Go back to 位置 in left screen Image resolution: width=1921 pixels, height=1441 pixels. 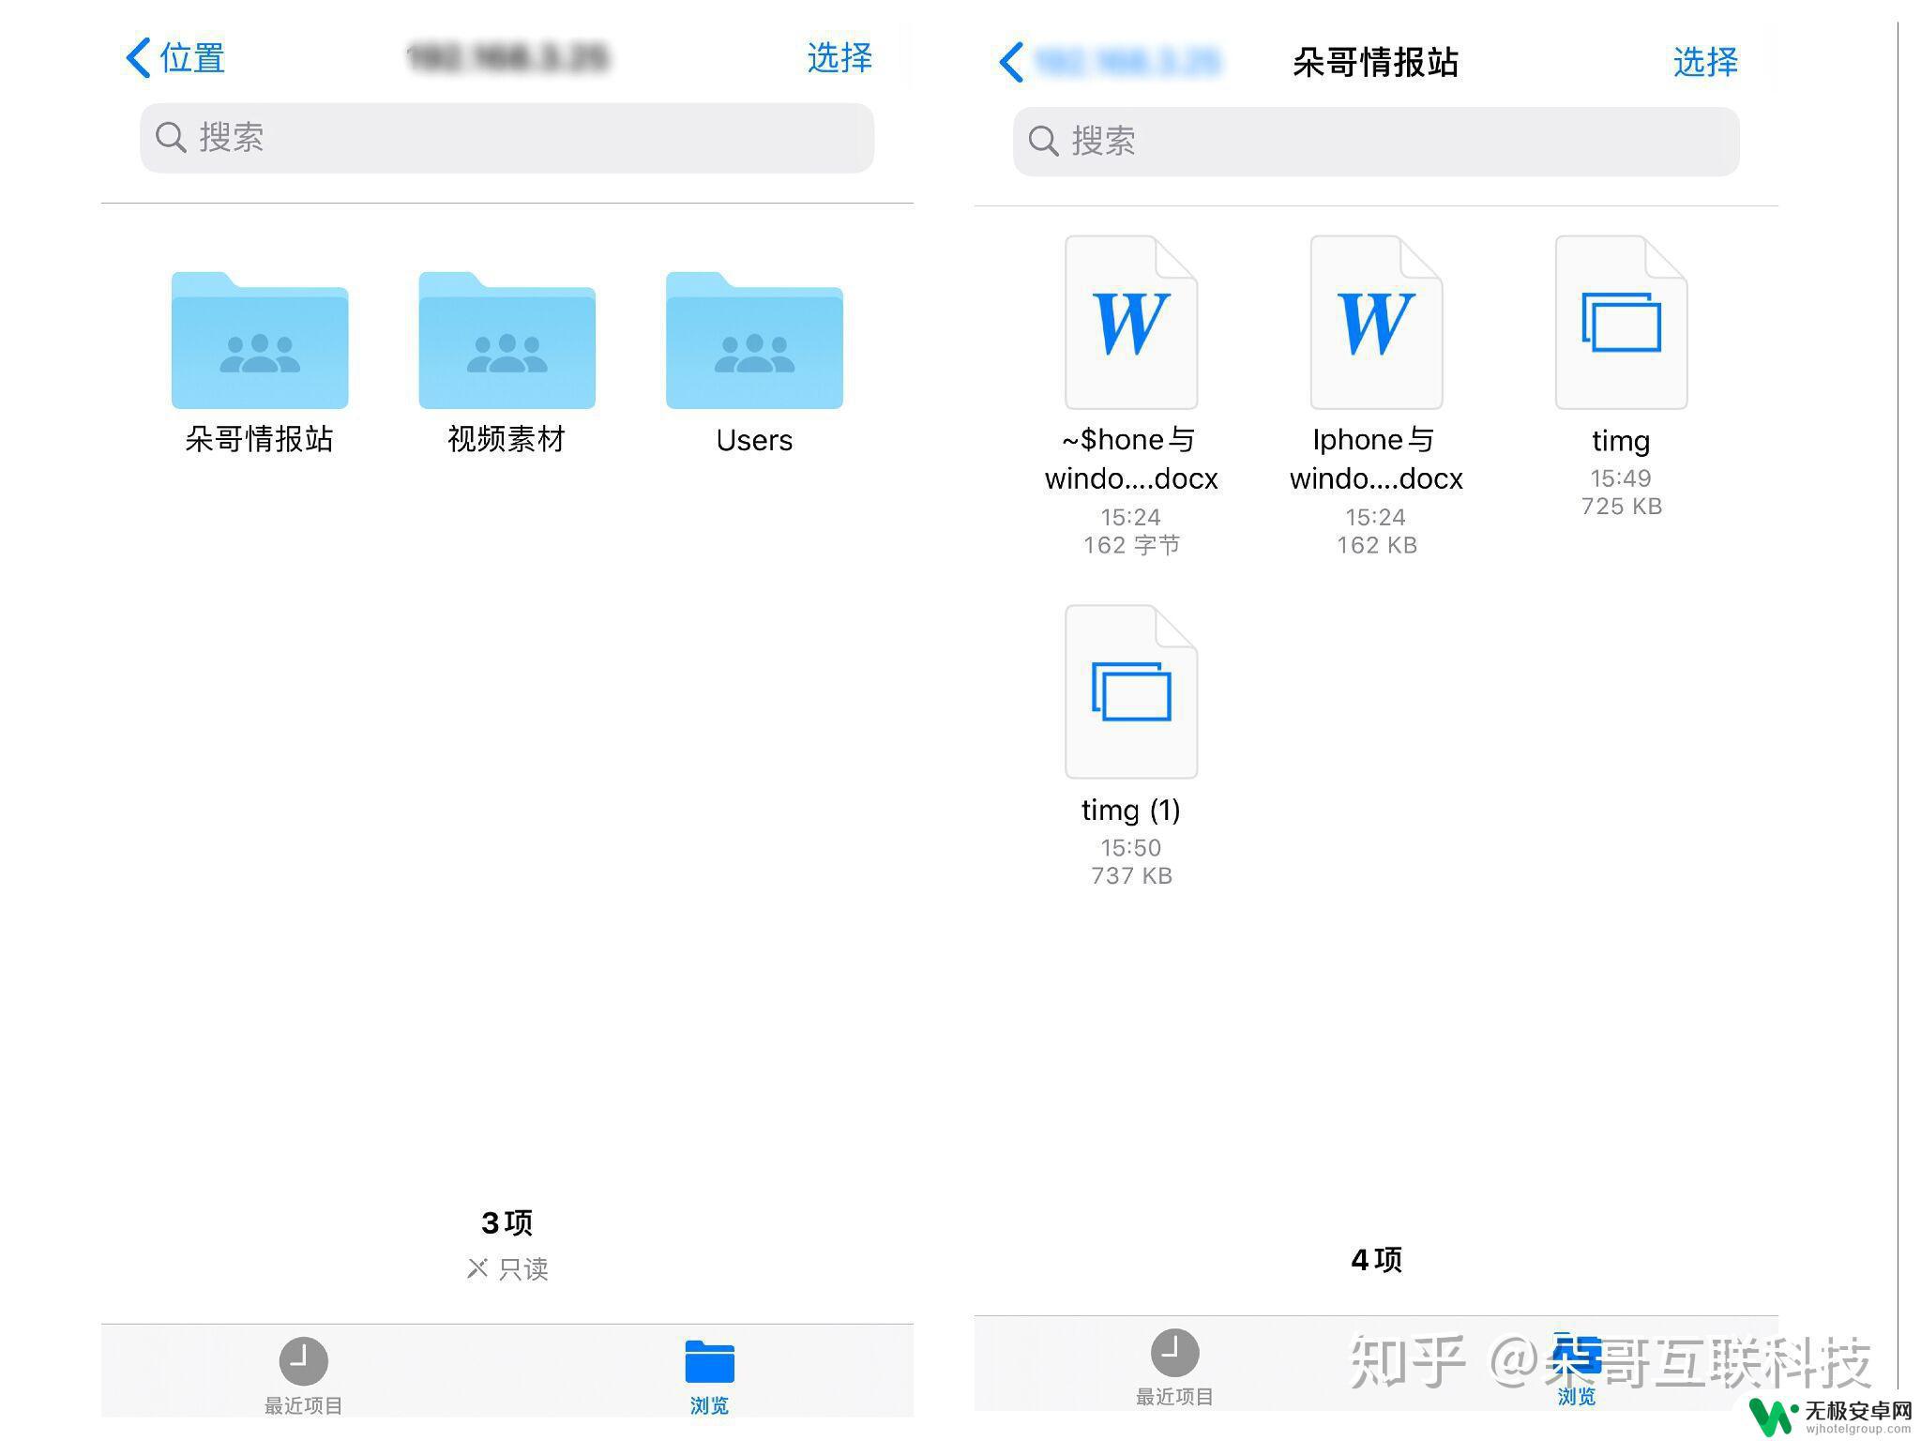click(x=175, y=58)
